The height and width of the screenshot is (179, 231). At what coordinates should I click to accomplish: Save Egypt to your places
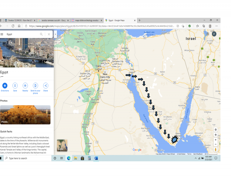[15, 87]
